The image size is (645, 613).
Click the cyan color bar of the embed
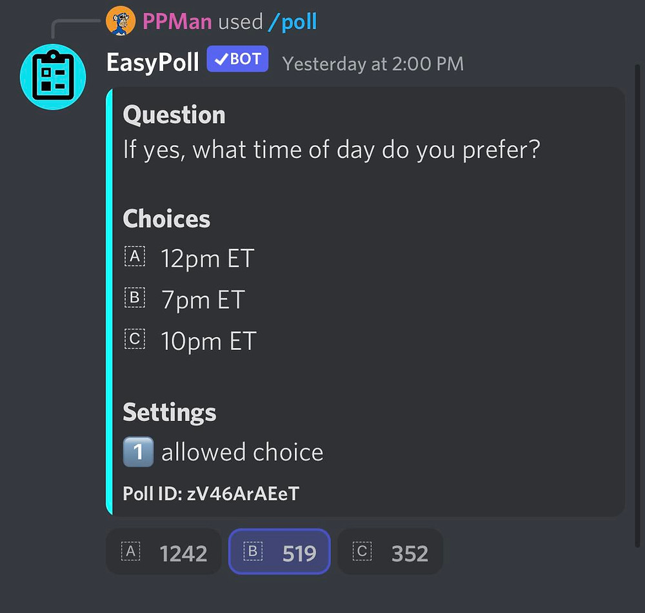tap(109, 302)
